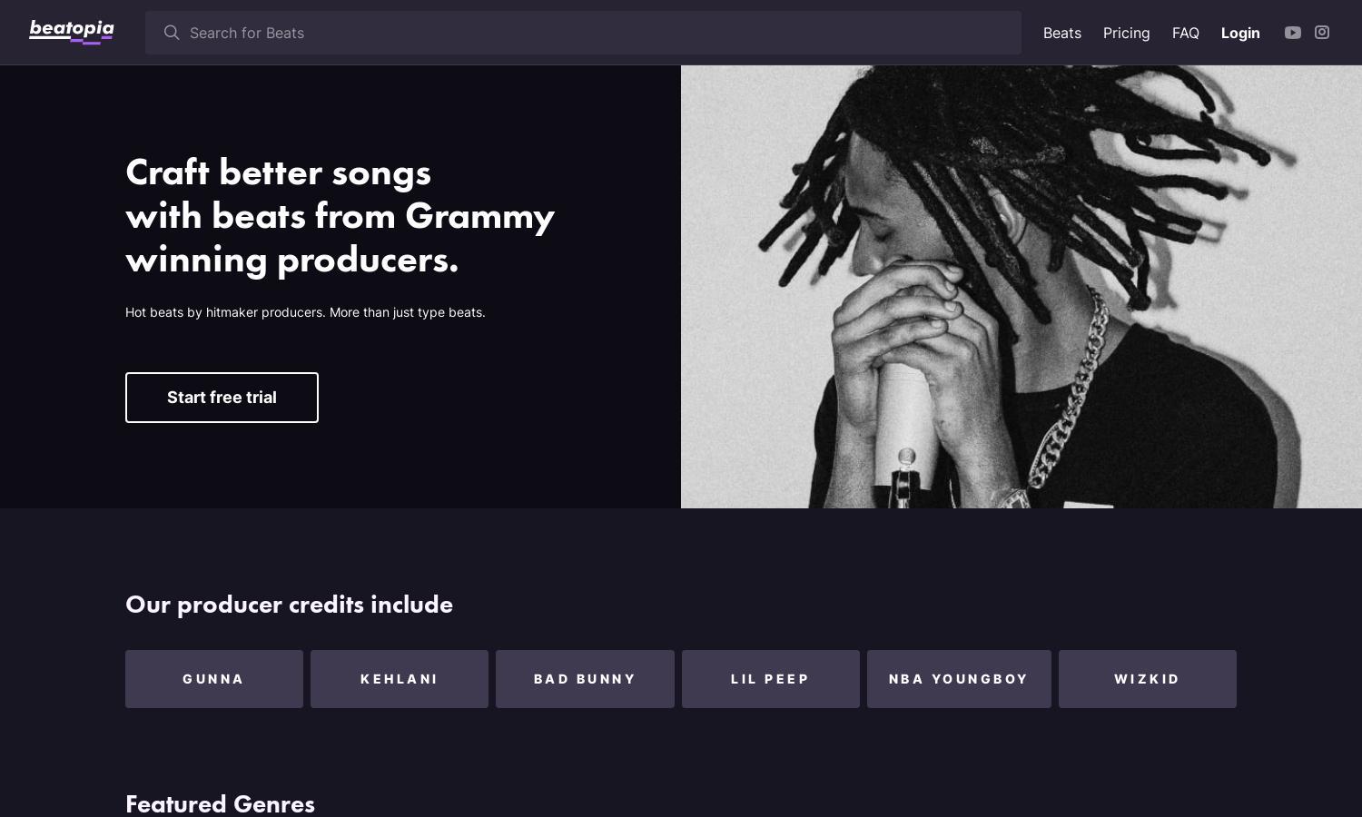Open the YouTube icon link
The width and height of the screenshot is (1362, 817).
[x=1293, y=33]
